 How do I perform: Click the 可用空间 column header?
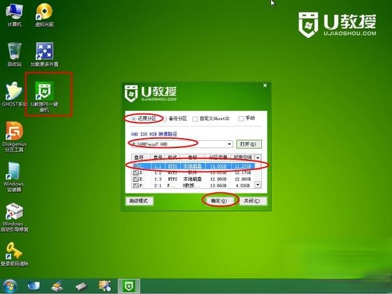(242, 158)
